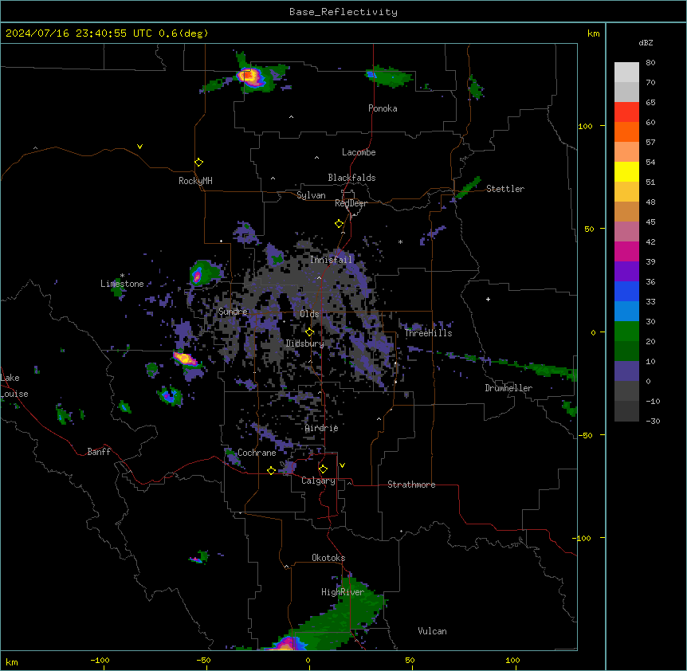Click the Stettler town label
687x671 pixels.
click(x=505, y=189)
